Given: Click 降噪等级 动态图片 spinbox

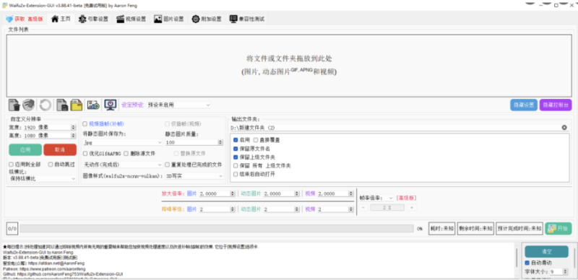Looking at the screenshot, I should [281, 209].
